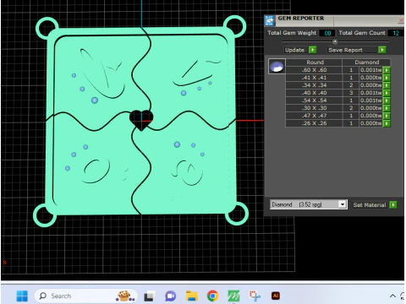Open File Explorer from the taskbar
The height and width of the screenshot is (304, 406).
[192, 296]
